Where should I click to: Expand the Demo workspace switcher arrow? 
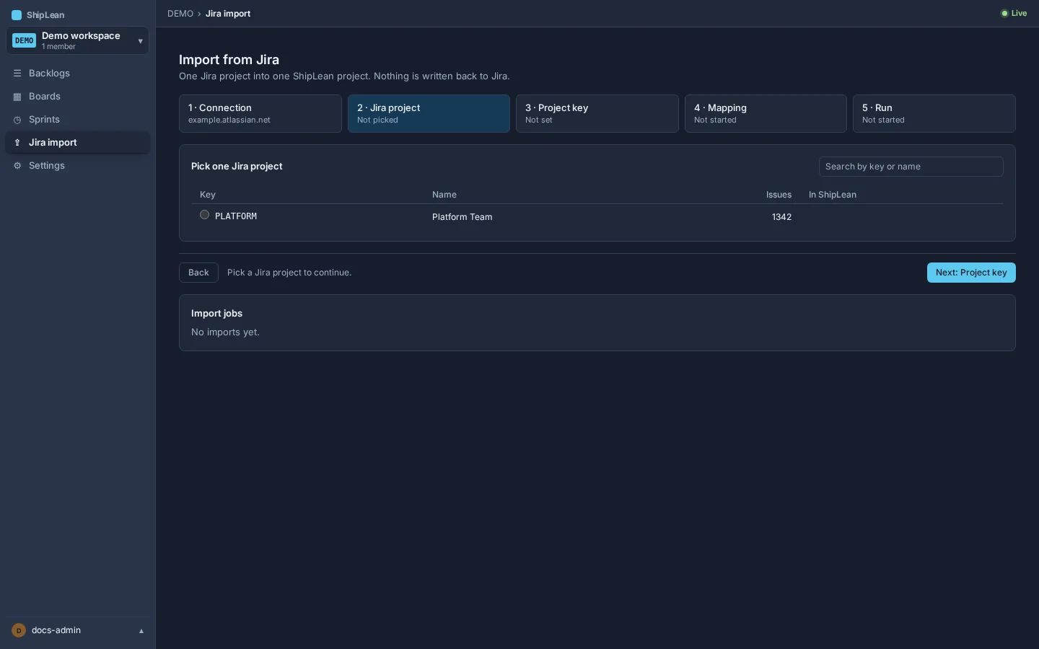tap(140, 41)
